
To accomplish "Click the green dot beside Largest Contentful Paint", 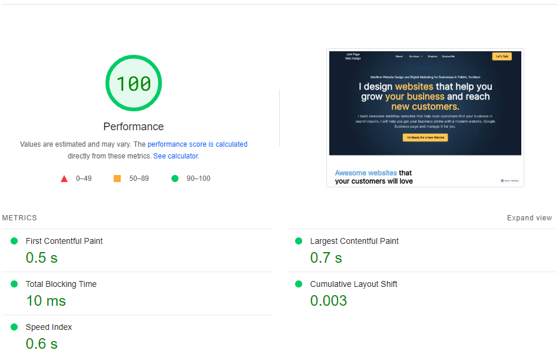I will 298,241.
